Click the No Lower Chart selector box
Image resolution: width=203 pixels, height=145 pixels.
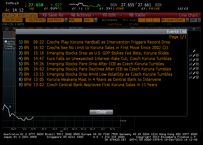click(x=173, y=20)
